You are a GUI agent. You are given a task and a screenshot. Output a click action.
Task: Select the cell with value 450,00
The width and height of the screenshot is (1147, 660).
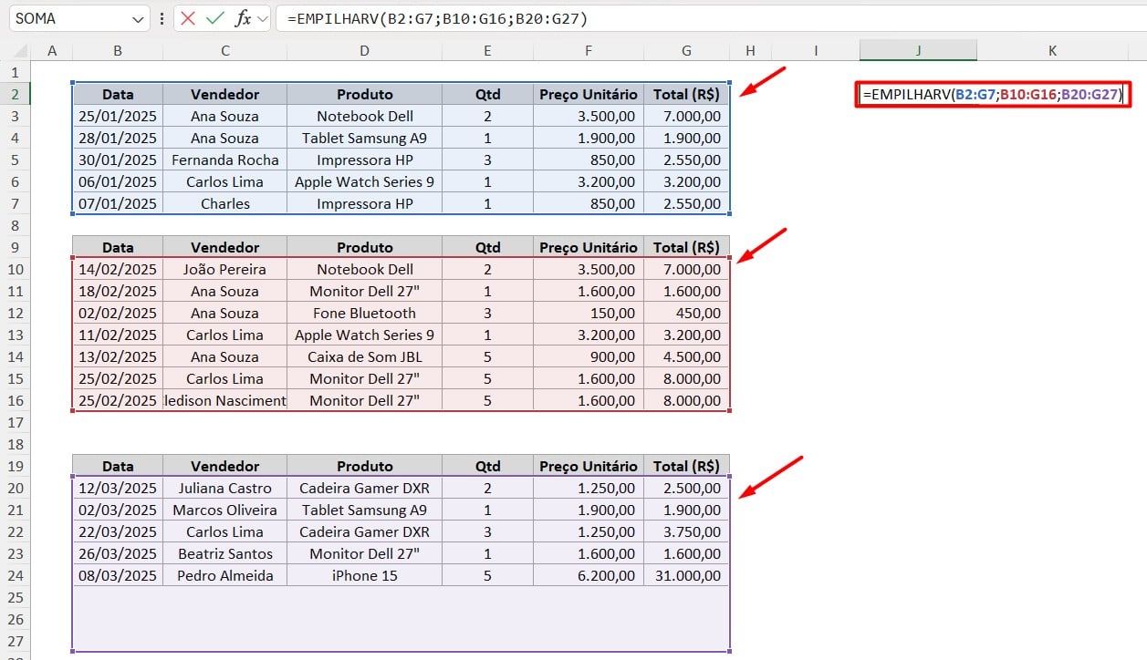(x=686, y=313)
